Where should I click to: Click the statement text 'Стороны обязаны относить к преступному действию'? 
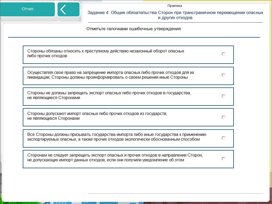coord(106,53)
